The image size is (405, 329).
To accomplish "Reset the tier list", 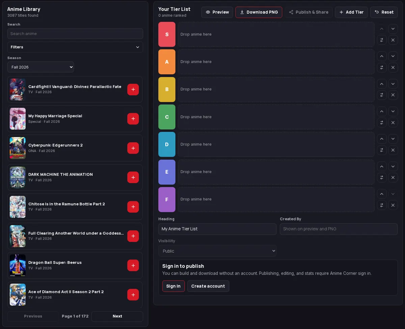I will tap(384, 12).
